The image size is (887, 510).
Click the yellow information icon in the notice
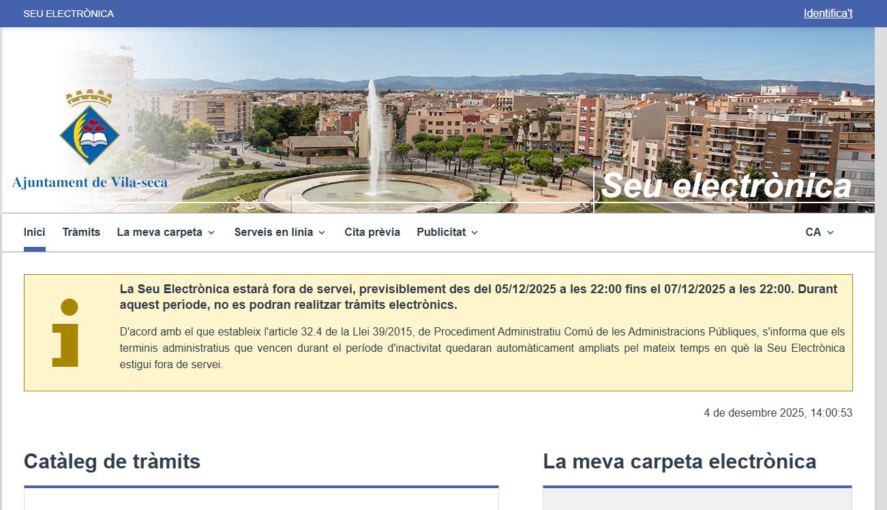(67, 333)
